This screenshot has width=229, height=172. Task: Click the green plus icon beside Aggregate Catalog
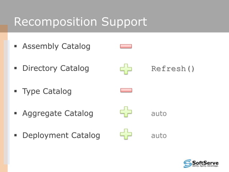tap(126, 112)
